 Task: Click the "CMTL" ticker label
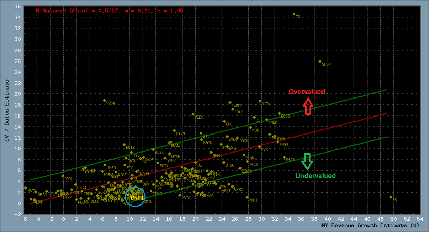point(148,202)
